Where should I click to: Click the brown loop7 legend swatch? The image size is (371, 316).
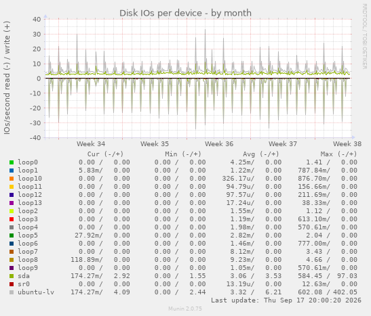point(12,252)
